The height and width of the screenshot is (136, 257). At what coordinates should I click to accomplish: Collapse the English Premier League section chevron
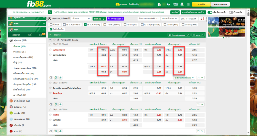click(50, 40)
